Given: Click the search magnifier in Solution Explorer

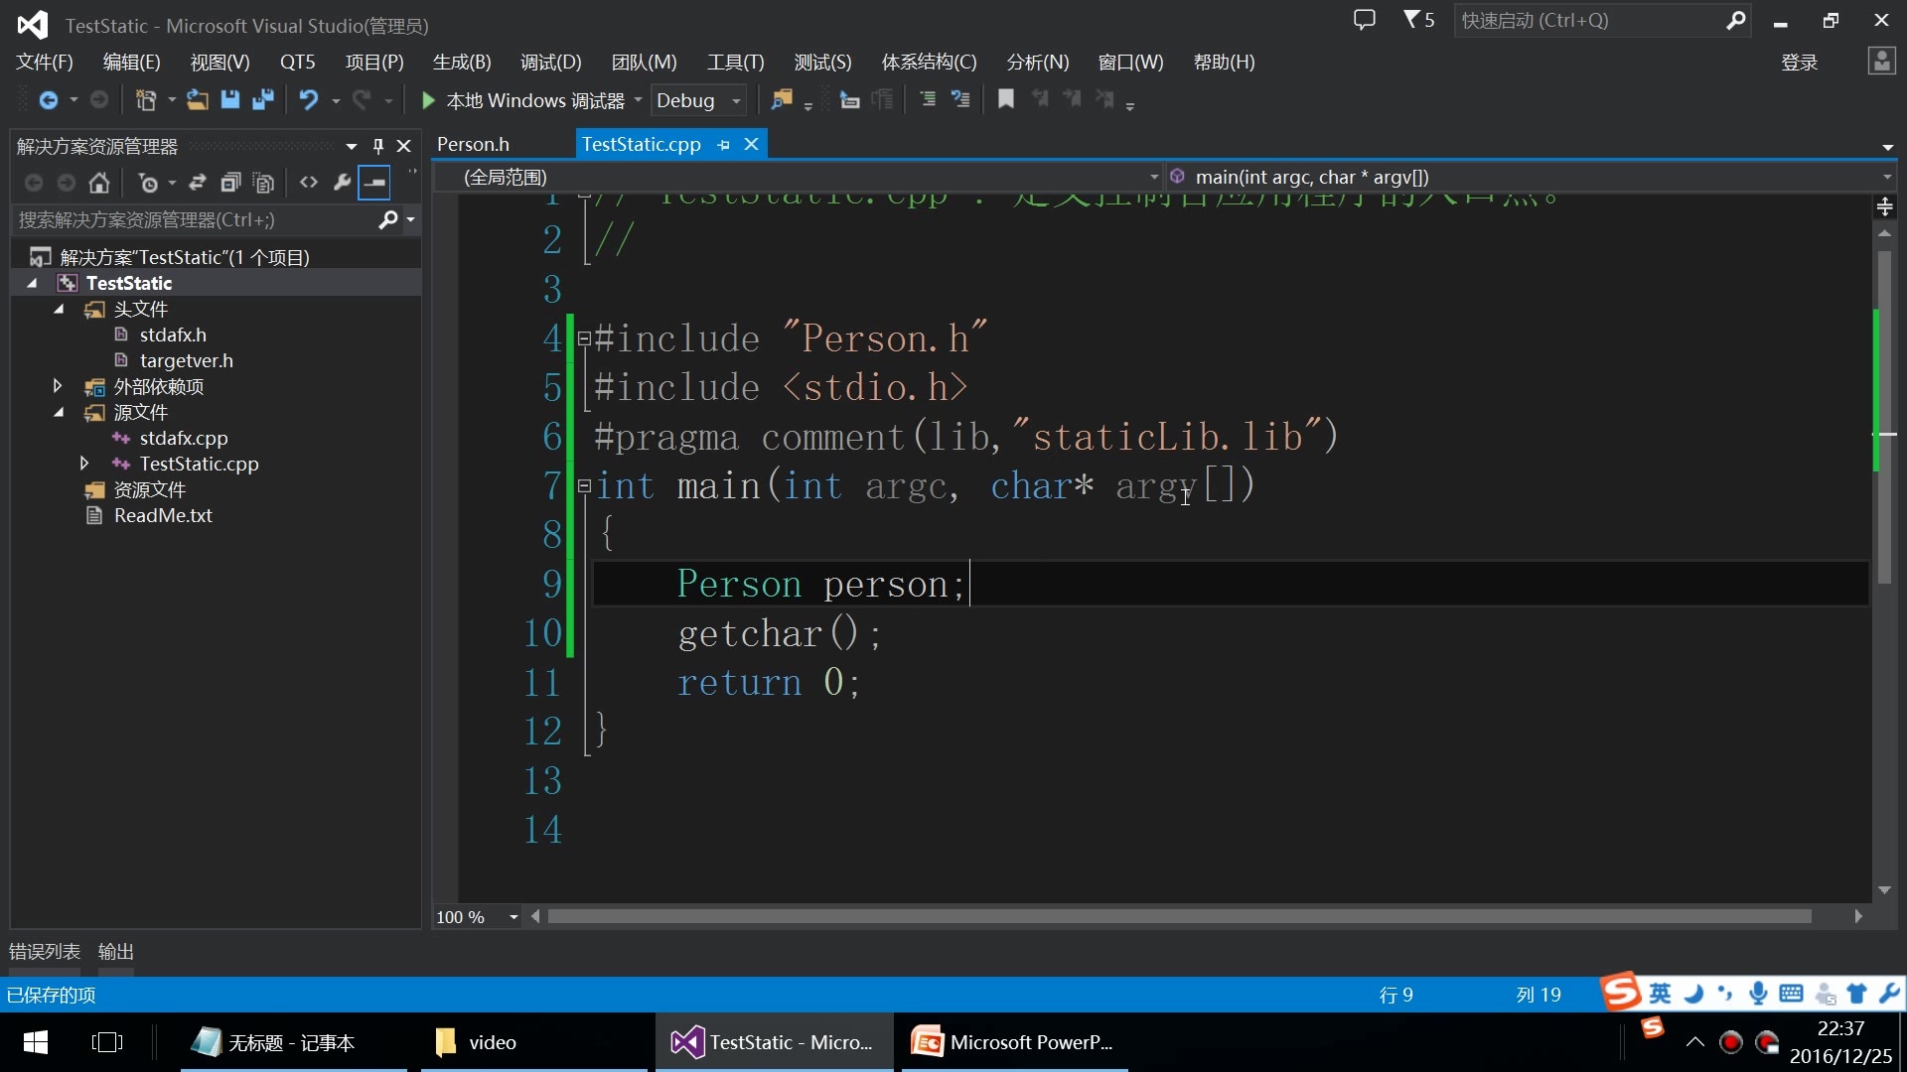Looking at the screenshot, I should [388, 219].
